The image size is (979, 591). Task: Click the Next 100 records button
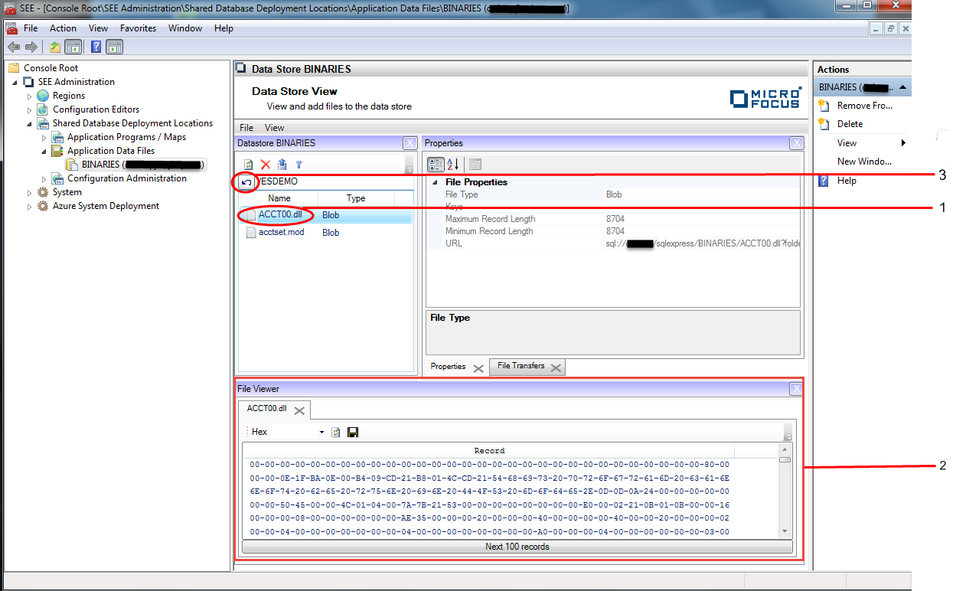(517, 547)
